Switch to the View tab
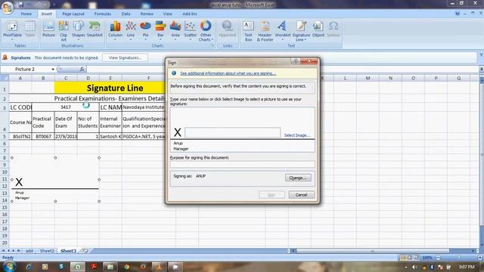The image size is (484, 272). pyautogui.click(x=167, y=14)
